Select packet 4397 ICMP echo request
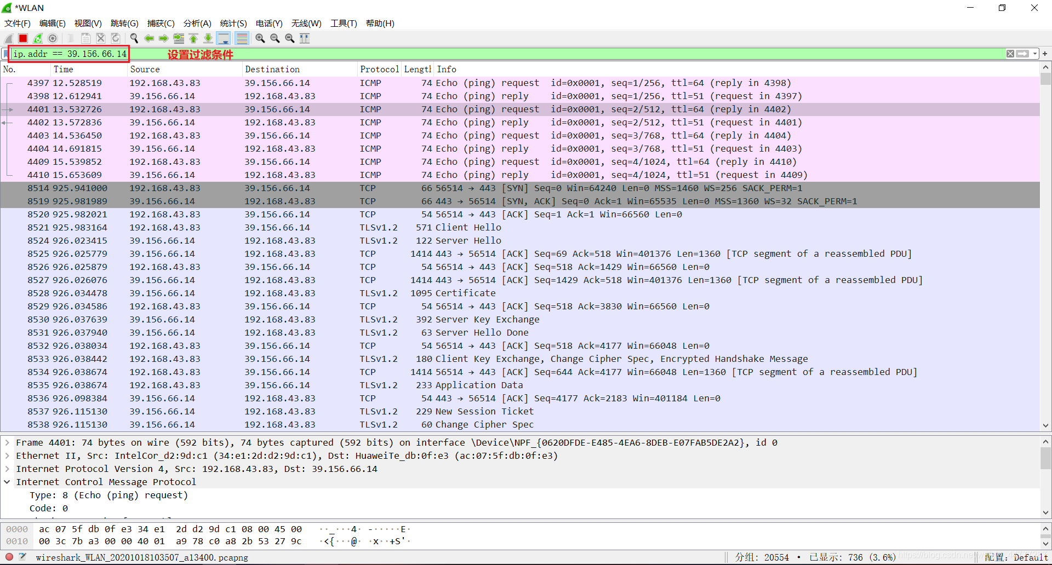Screen dimensions: 1052x565 [520, 83]
